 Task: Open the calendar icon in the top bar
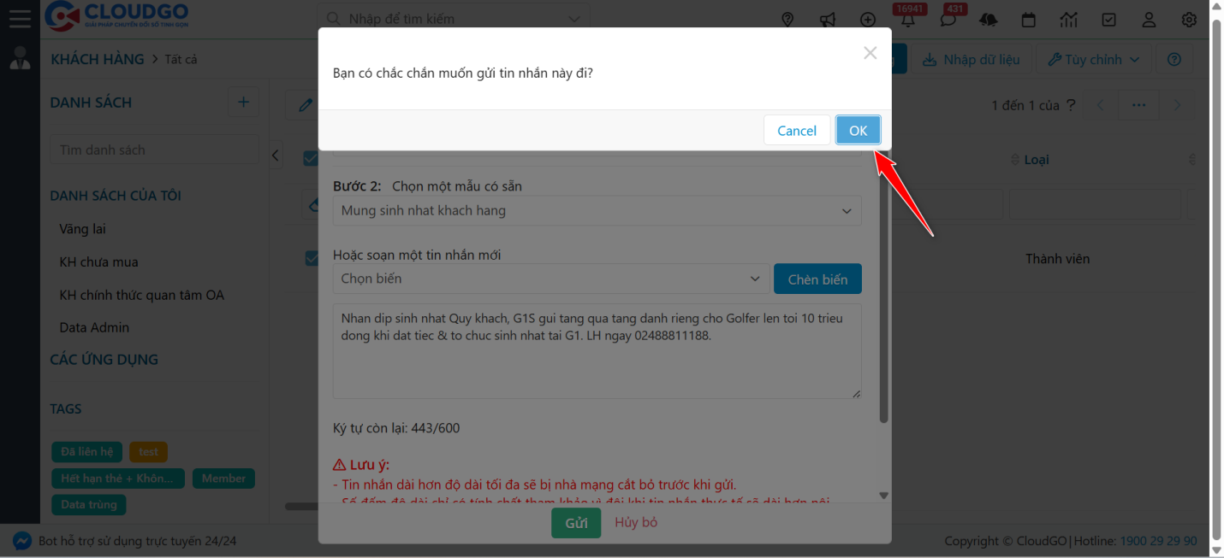(1028, 19)
